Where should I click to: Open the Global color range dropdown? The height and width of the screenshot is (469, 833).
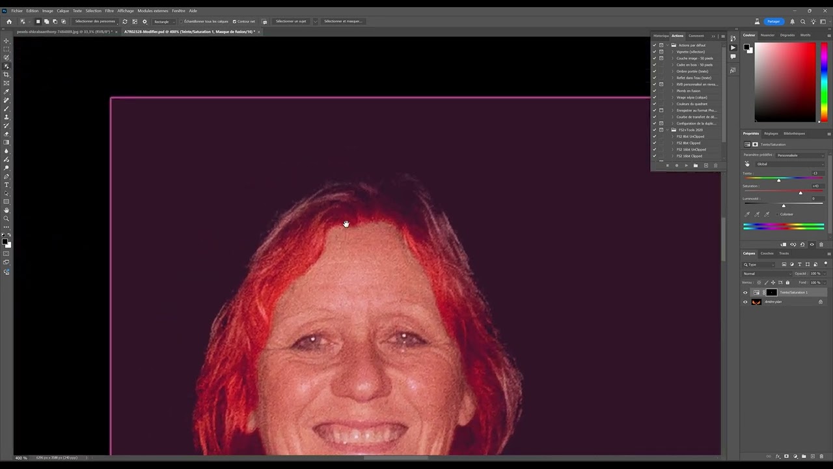click(x=790, y=164)
